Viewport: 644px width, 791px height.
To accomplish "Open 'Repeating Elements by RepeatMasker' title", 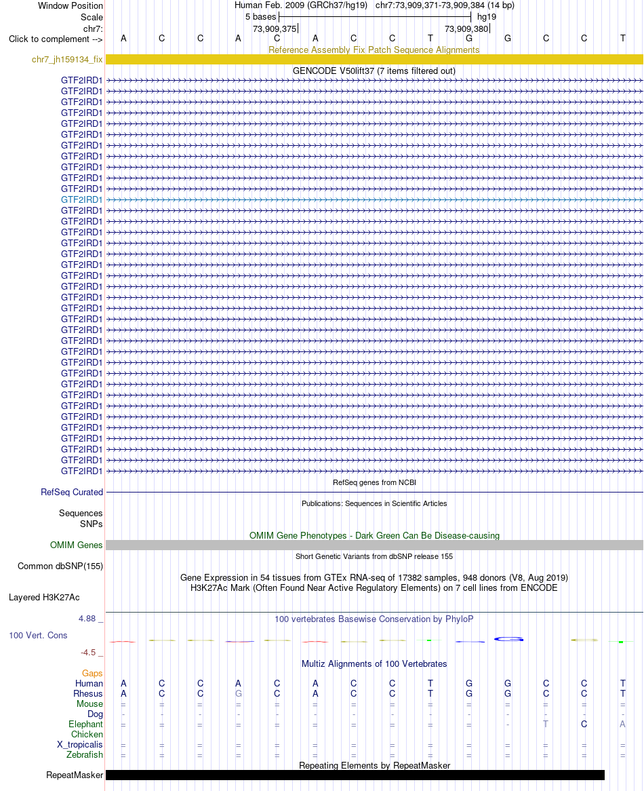I will (x=374, y=766).
